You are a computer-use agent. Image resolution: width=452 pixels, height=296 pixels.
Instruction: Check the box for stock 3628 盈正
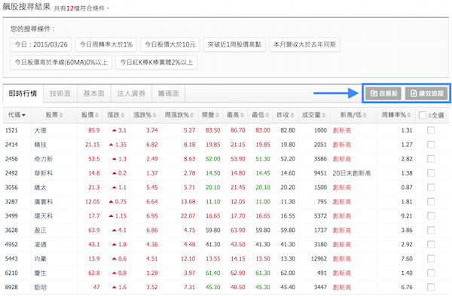(x=431, y=230)
